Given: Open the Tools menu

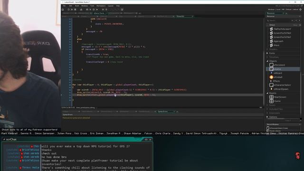Looking at the screenshot, I should [92, 6].
